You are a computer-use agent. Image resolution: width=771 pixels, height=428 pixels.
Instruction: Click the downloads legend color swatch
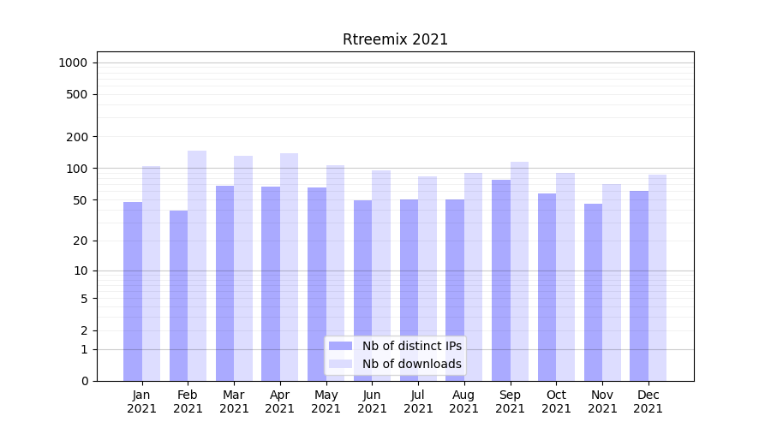pyautogui.click(x=340, y=364)
